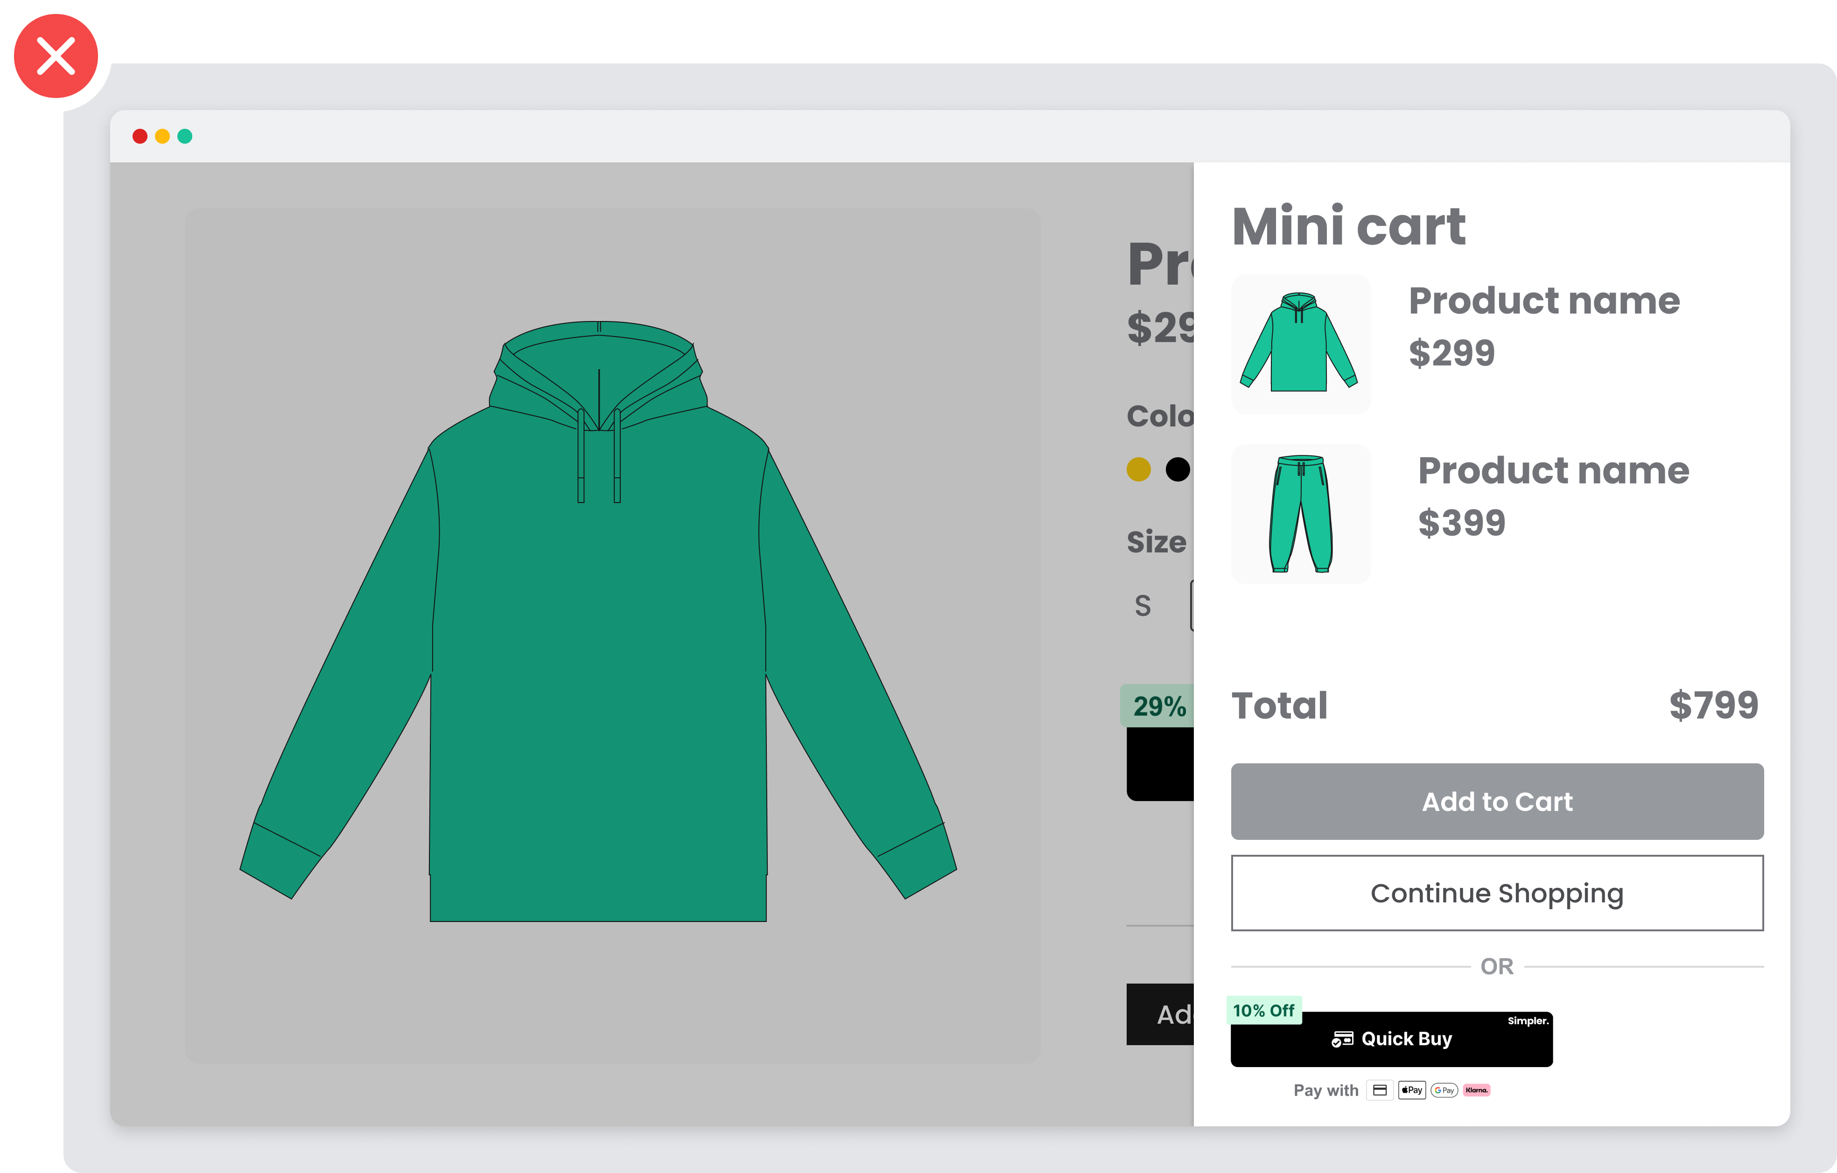1837x1173 pixels.
Task: Click first Product name link priced $299
Action: pyautogui.click(x=1543, y=300)
